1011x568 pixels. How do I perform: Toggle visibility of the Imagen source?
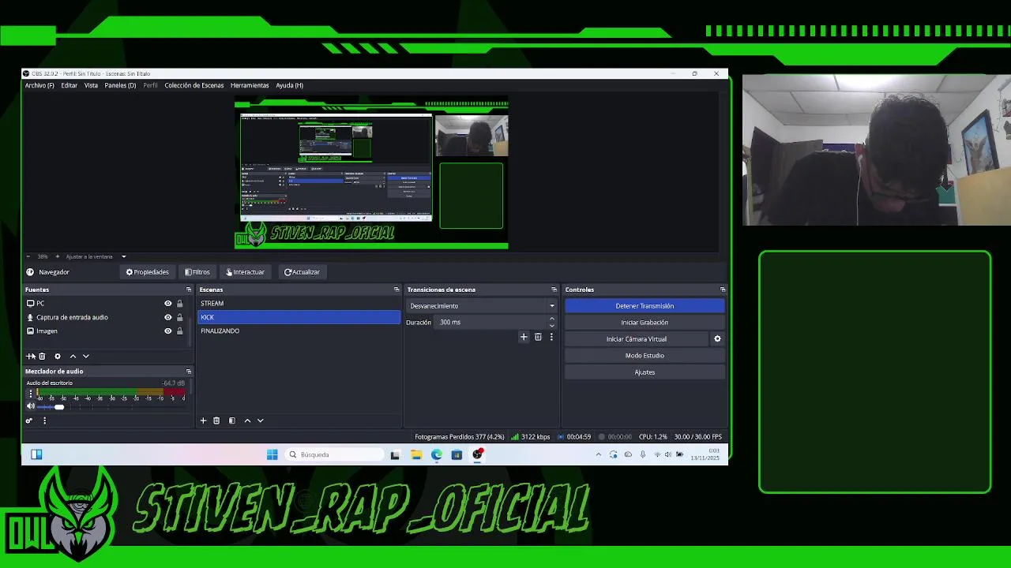tap(167, 331)
